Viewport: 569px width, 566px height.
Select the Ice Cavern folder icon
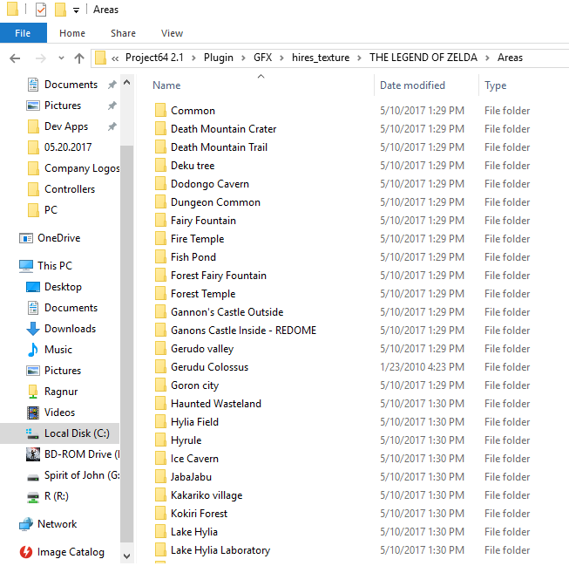click(160, 458)
